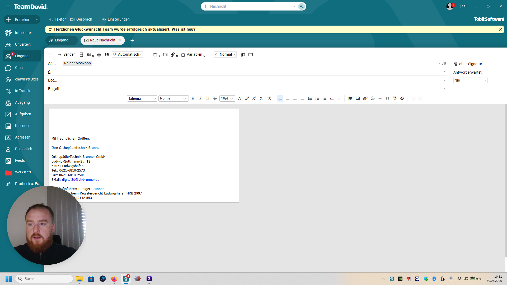Screen dimensions: 507x285
Task: Insert an image into the message
Action: pos(358,98)
